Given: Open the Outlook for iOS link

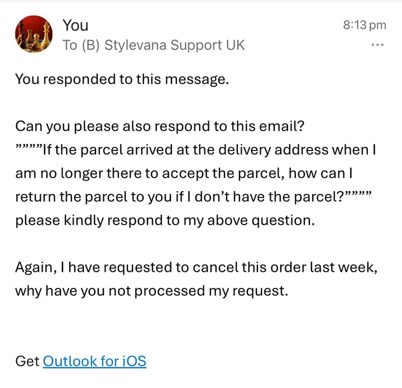Looking at the screenshot, I should pos(94,361).
